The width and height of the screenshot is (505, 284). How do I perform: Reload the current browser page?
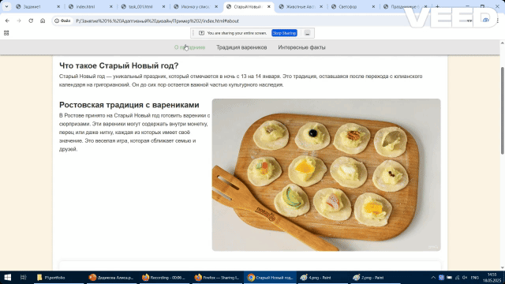pos(31,21)
